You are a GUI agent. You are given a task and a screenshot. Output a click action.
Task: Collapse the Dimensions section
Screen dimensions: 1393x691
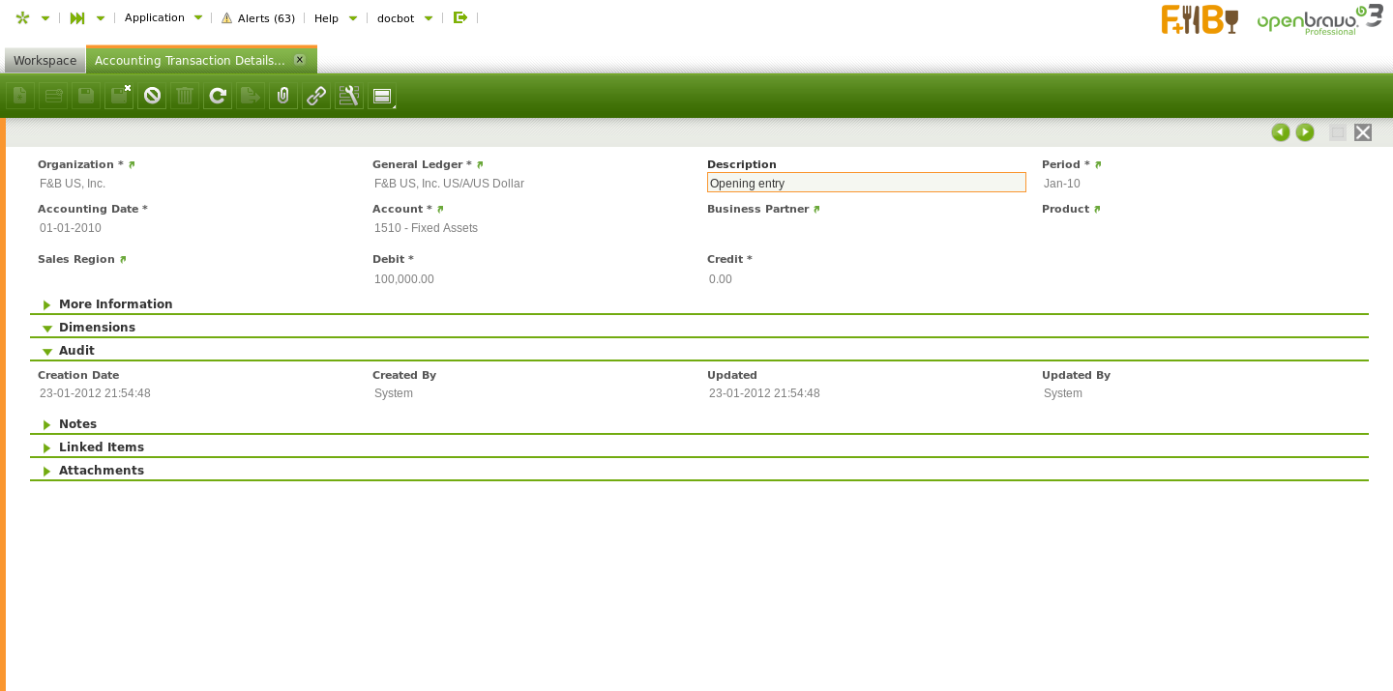(x=97, y=328)
